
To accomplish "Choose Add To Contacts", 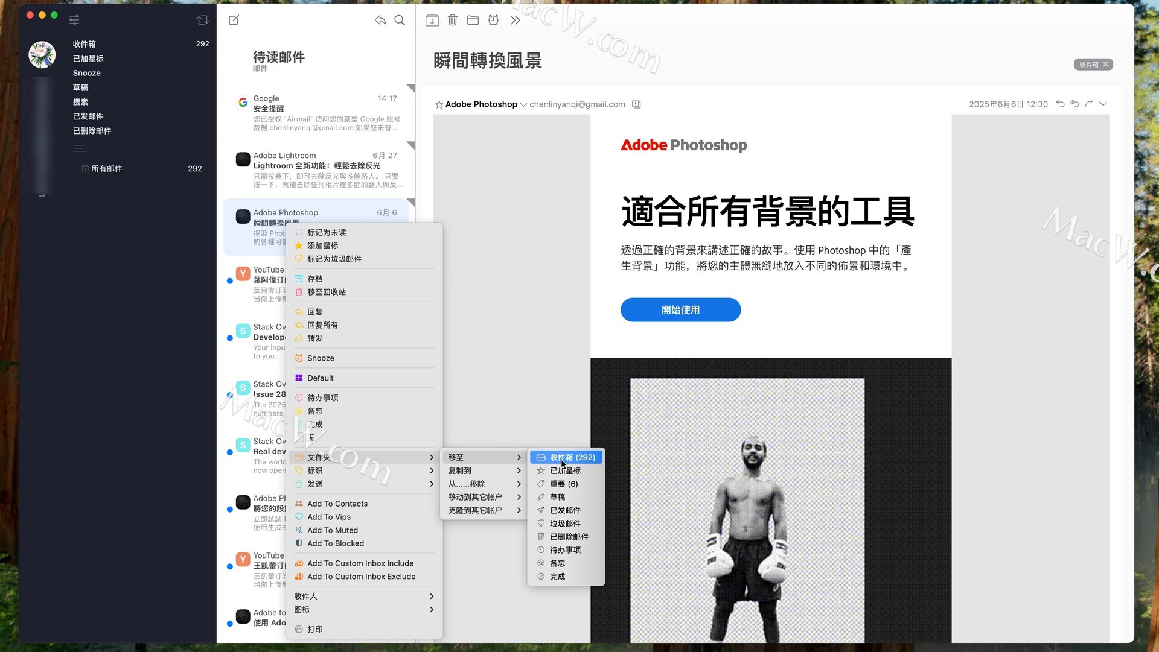I will (364, 504).
